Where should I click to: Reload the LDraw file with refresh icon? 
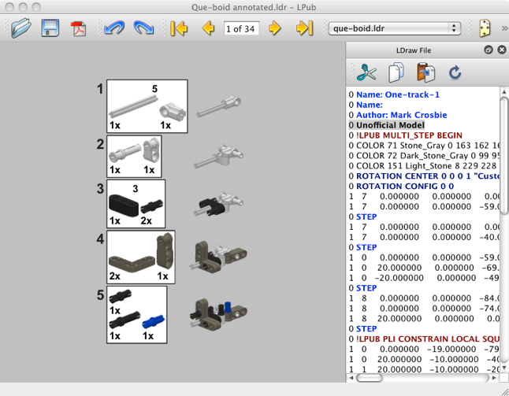pyautogui.click(x=455, y=73)
